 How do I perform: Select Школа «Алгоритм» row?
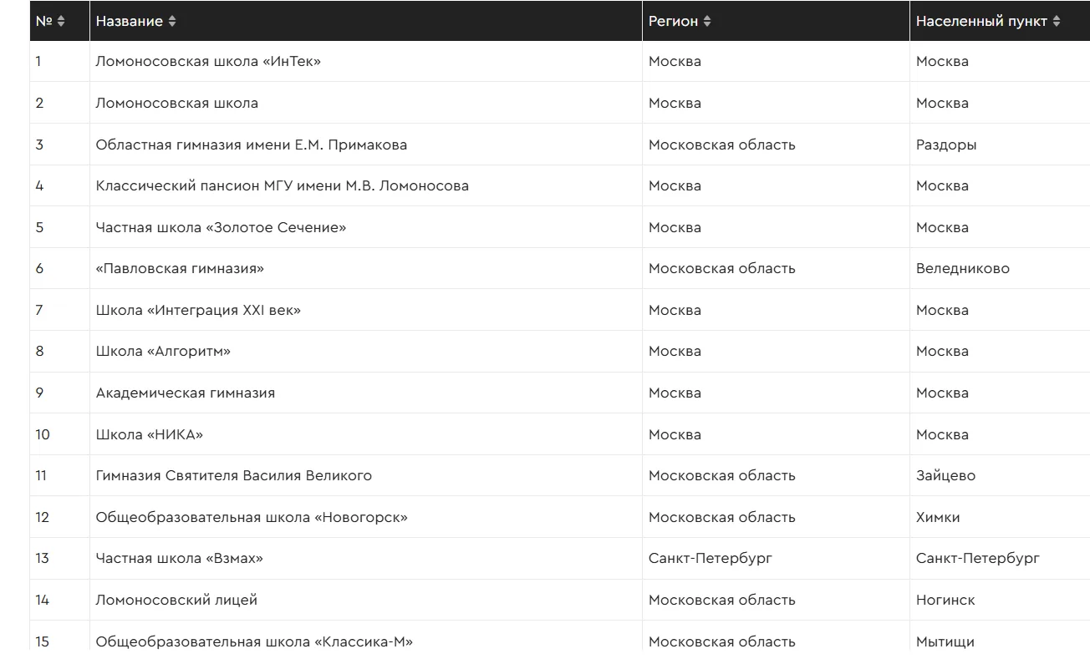tap(559, 352)
